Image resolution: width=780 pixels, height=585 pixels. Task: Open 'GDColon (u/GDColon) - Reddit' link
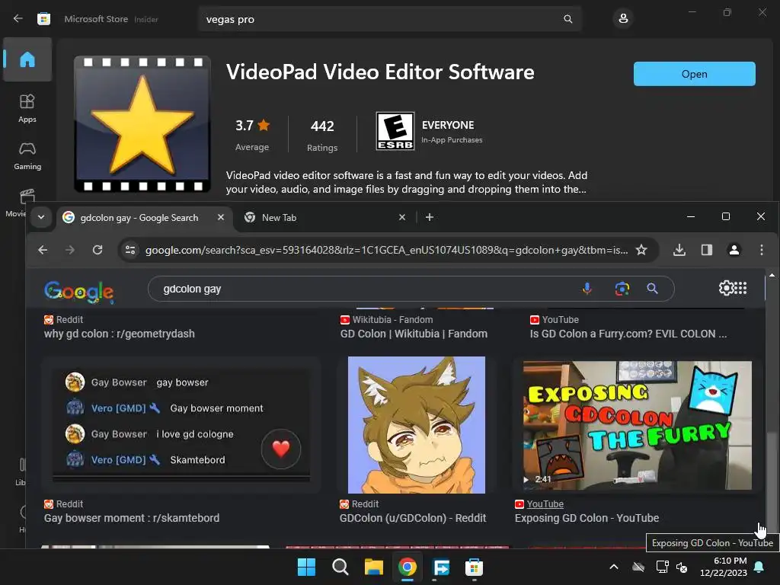412,518
